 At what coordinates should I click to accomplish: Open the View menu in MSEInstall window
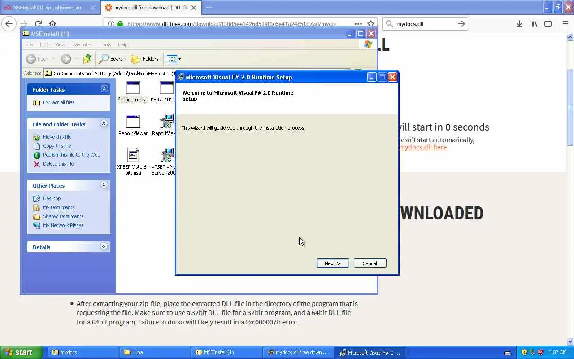[x=60, y=44]
